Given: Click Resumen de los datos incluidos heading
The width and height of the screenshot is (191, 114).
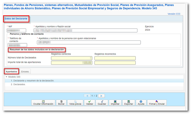Looking at the screenshot, I should click(x=37, y=50).
